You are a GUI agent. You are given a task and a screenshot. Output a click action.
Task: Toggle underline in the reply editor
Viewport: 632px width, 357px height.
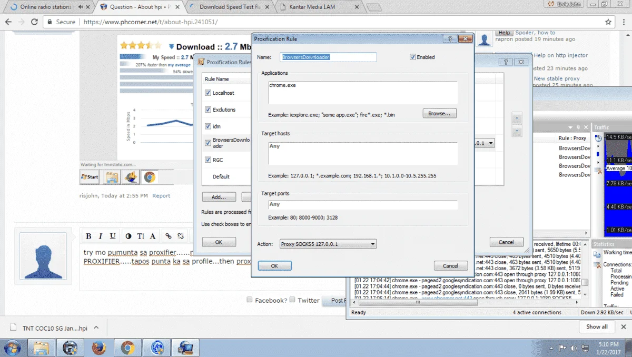coord(113,236)
